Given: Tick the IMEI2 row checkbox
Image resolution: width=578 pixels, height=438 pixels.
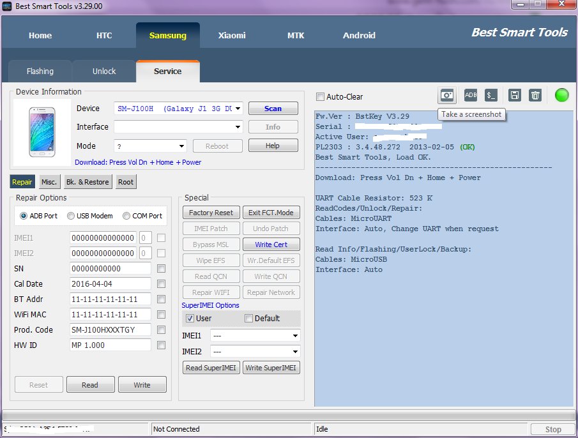Looking at the screenshot, I should tap(161, 253).
